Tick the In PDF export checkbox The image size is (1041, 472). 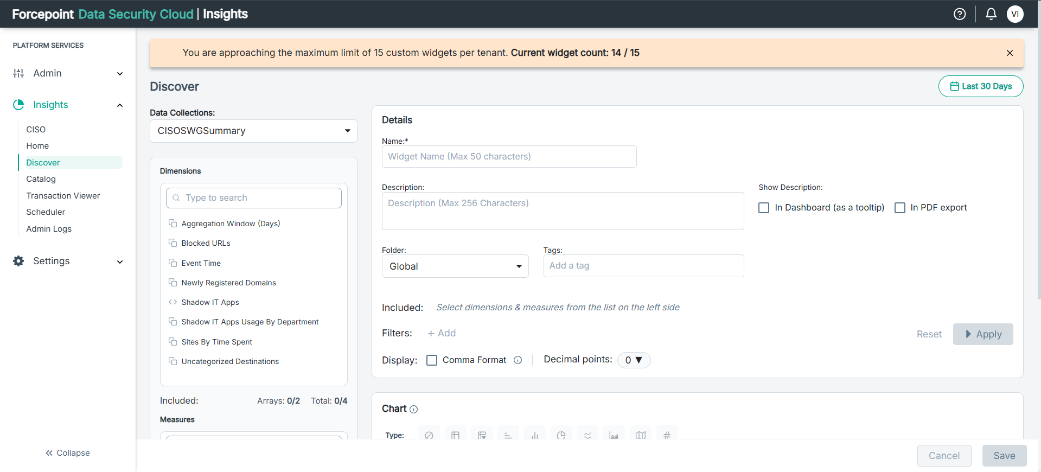[x=900, y=208]
